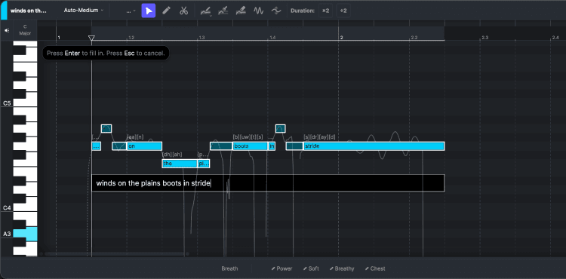Select the Power voice mode
This screenshot has height=279, width=566.
(x=282, y=268)
